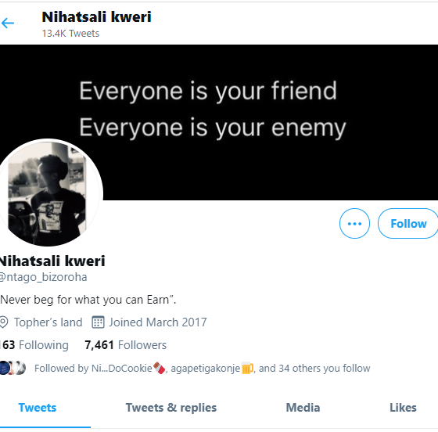Click the chocolate bar emoji after DoCookie
438x432 pixels.
(x=160, y=368)
